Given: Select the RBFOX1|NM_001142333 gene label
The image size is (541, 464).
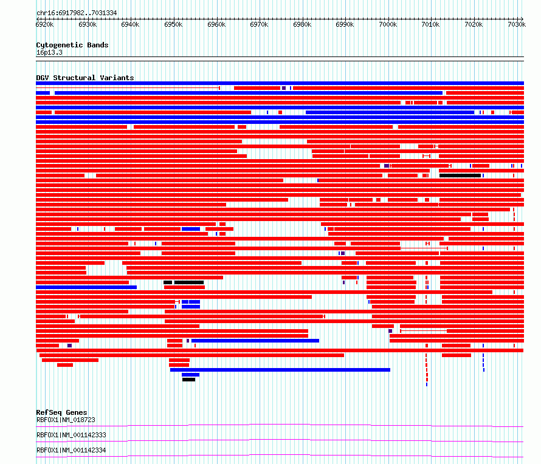Looking at the screenshot, I should click(x=71, y=435).
